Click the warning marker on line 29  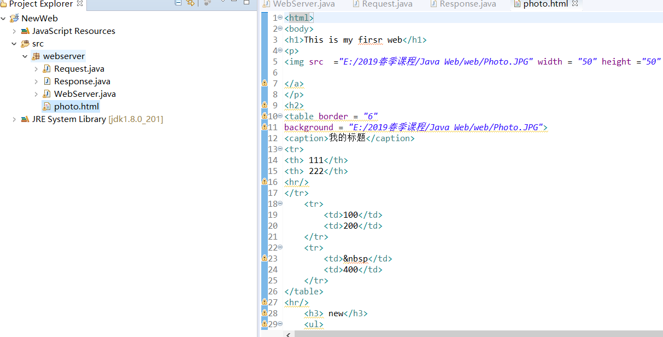click(265, 324)
